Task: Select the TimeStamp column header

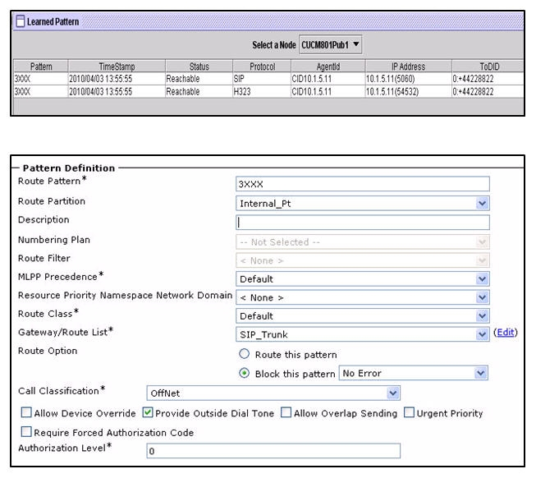Action: [x=117, y=67]
